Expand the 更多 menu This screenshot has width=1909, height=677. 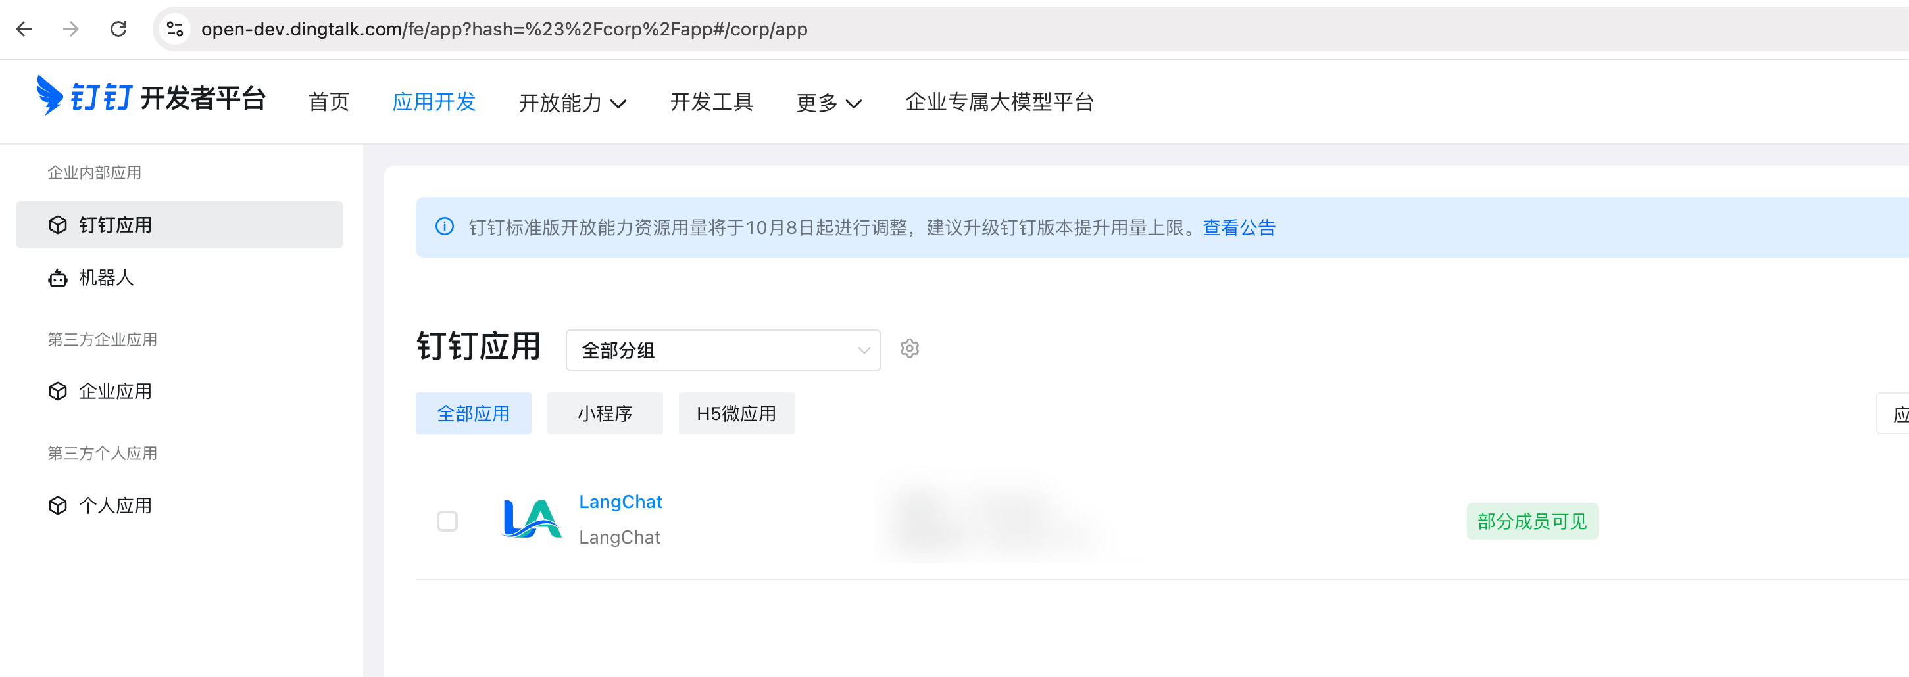[x=828, y=103]
